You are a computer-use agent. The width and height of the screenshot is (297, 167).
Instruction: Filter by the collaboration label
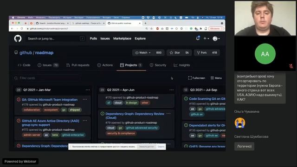pos(32,110)
